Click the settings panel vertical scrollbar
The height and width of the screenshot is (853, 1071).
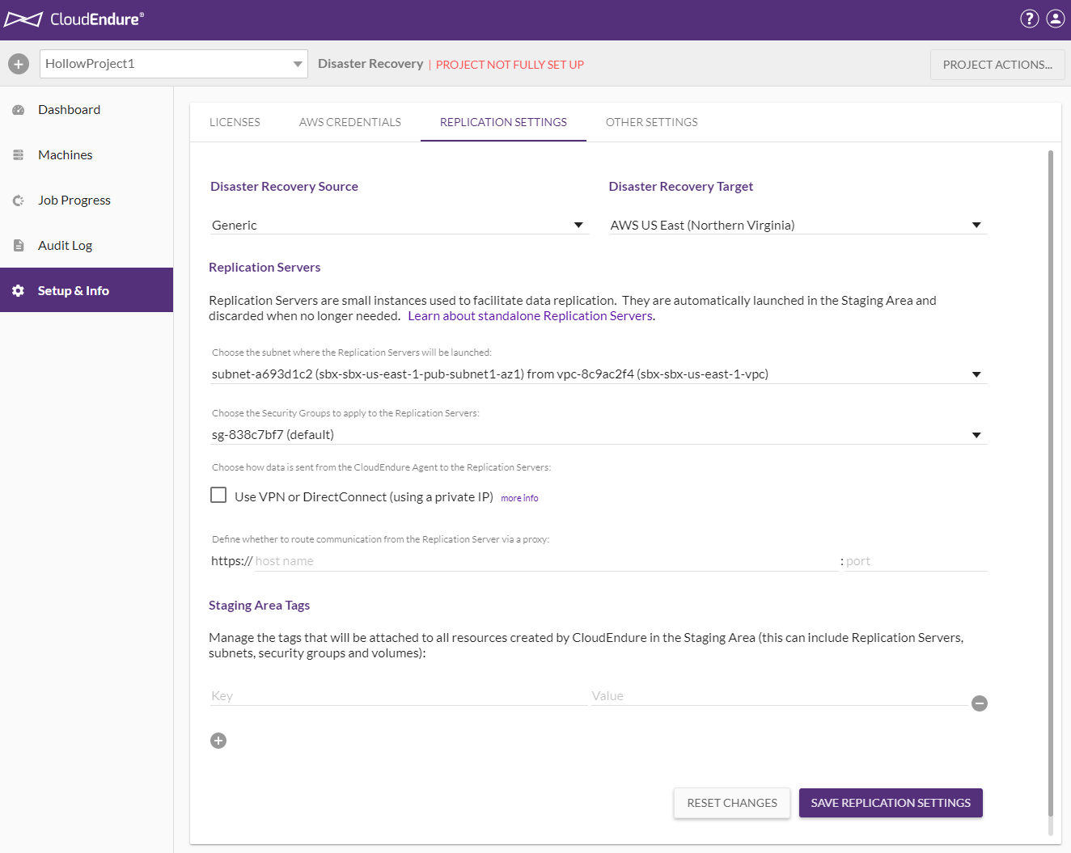coord(1050,485)
